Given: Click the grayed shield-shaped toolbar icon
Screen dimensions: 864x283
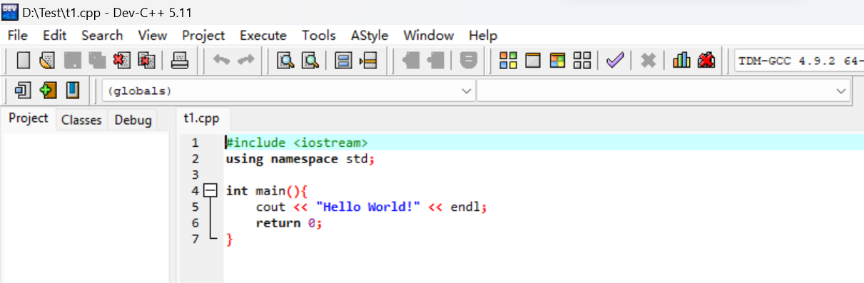Looking at the screenshot, I should point(468,61).
